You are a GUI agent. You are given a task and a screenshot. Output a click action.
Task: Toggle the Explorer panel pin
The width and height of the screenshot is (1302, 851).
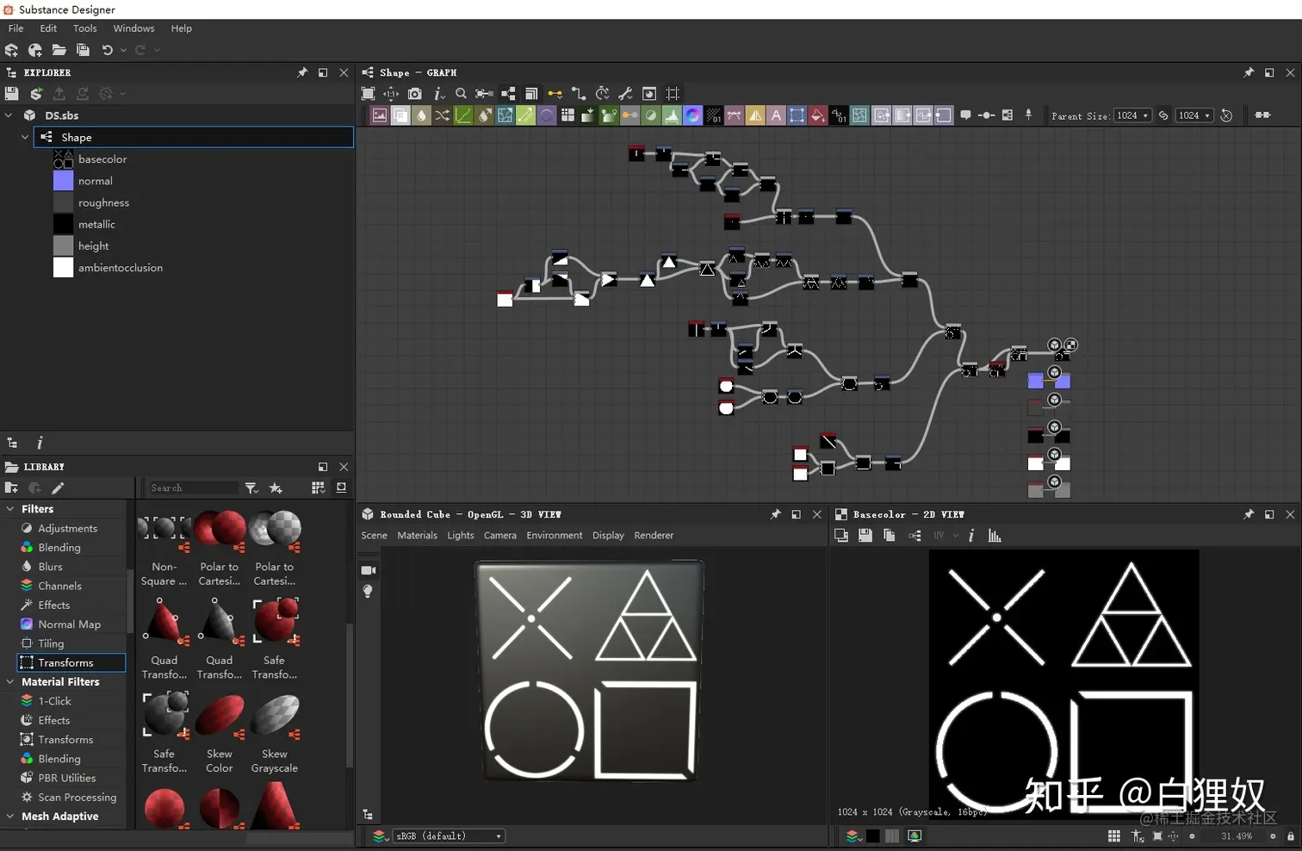coord(302,73)
